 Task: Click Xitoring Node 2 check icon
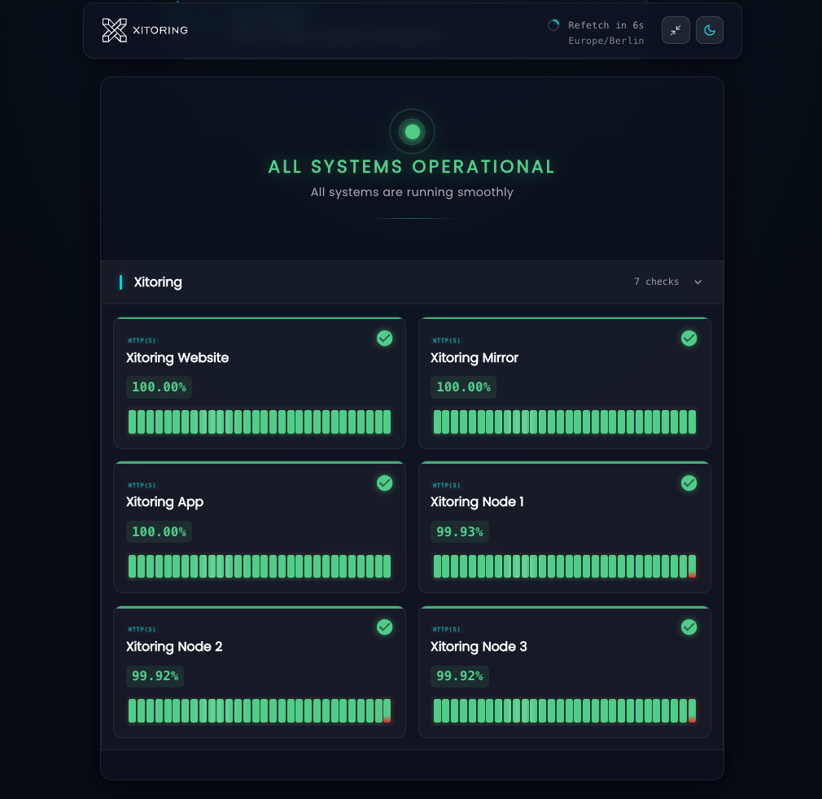(385, 627)
